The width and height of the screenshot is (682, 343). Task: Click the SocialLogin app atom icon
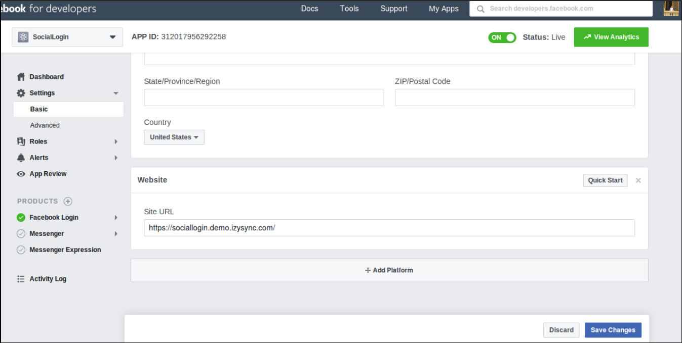[23, 37]
